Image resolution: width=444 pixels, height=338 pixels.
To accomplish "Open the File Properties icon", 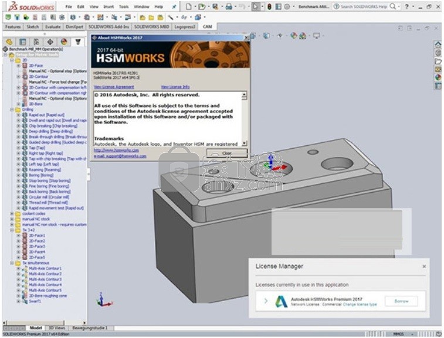I will tap(279, 6).
